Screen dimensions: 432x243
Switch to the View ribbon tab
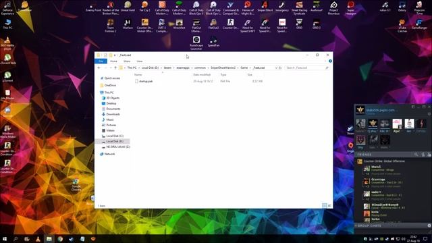pyautogui.click(x=140, y=61)
